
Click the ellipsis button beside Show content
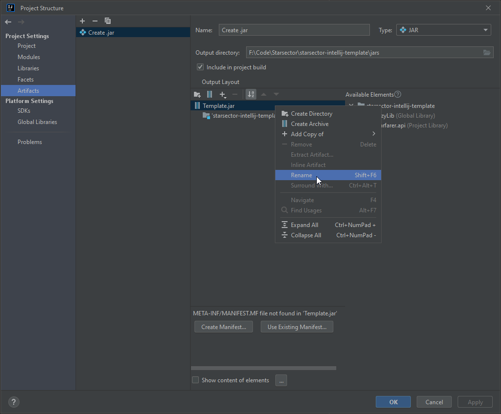coord(281,380)
